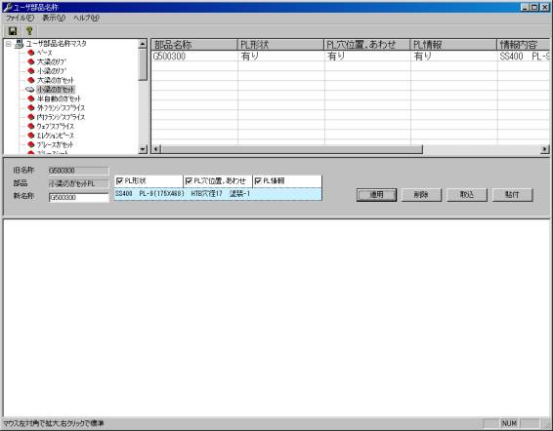
Task: Uncheck the PL穴位置、あわせ checkbox
Action: (x=189, y=181)
